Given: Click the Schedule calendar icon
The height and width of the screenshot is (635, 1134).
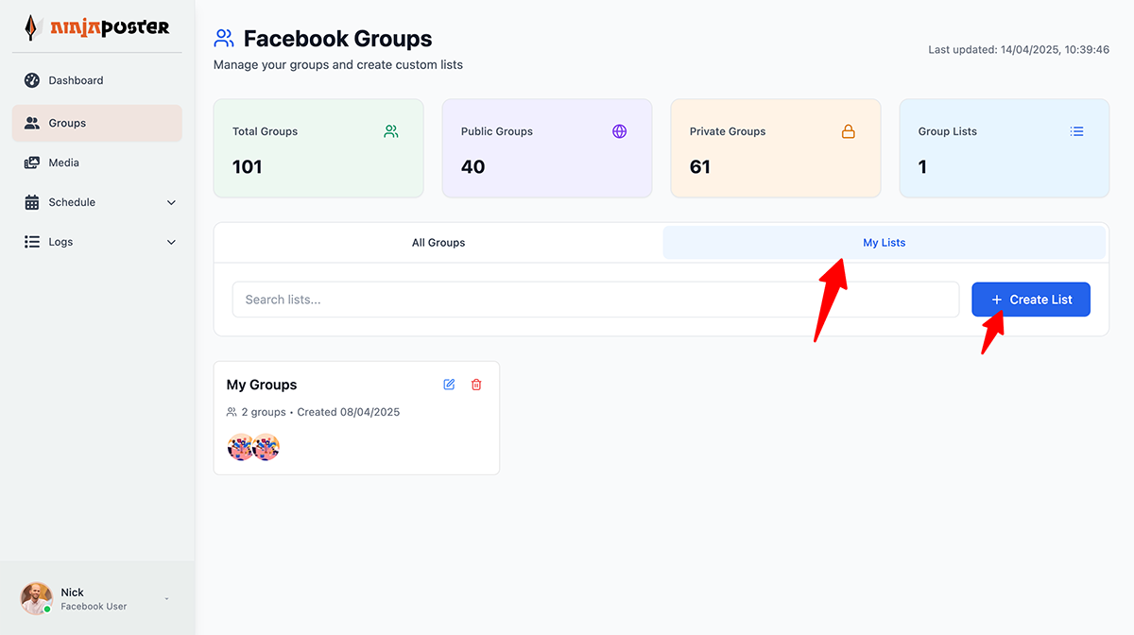Looking at the screenshot, I should [32, 202].
